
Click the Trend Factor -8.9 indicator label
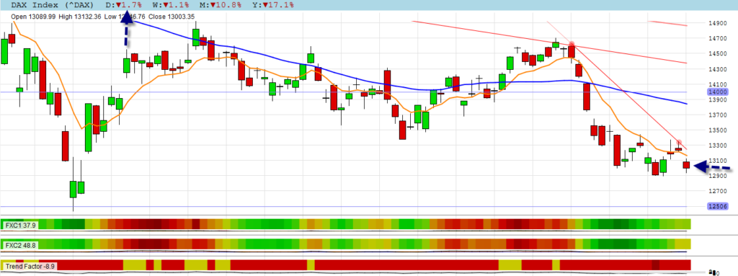pyautogui.click(x=30, y=266)
